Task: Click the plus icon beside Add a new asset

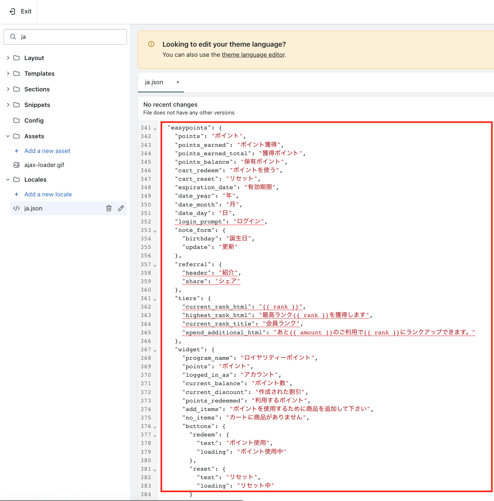Action: click(x=16, y=151)
